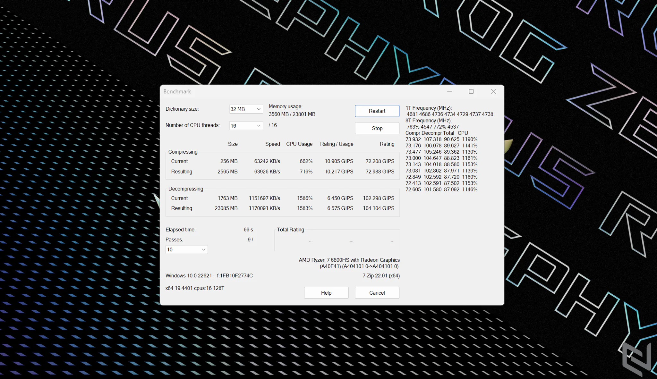This screenshot has height=379, width=657.
Task: Click the Restart benchmark button
Action: 377,111
